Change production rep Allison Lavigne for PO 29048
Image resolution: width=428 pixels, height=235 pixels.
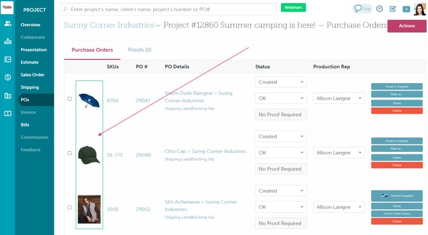[339, 153]
